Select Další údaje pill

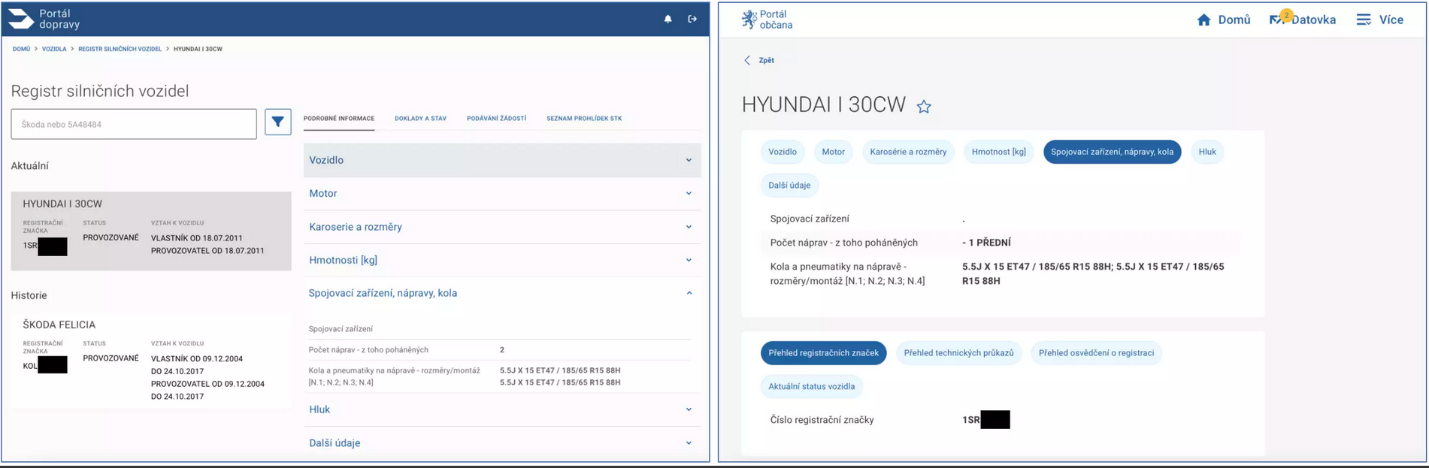(x=789, y=185)
